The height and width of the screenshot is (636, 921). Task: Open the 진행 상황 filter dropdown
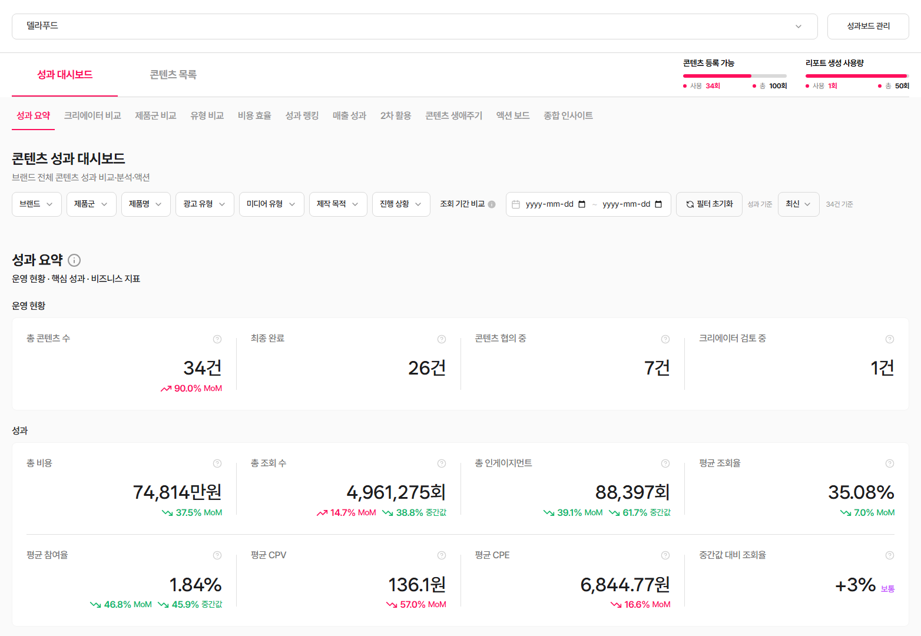[x=401, y=204]
